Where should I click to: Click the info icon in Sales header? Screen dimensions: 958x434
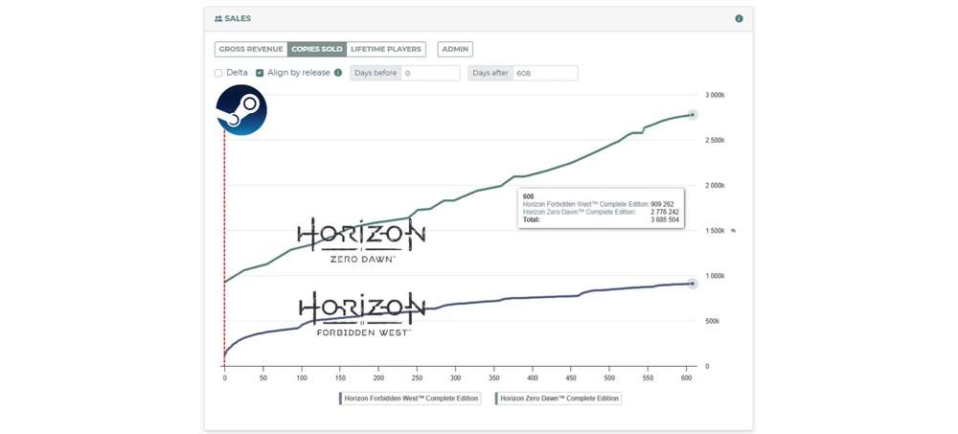pyautogui.click(x=739, y=18)
